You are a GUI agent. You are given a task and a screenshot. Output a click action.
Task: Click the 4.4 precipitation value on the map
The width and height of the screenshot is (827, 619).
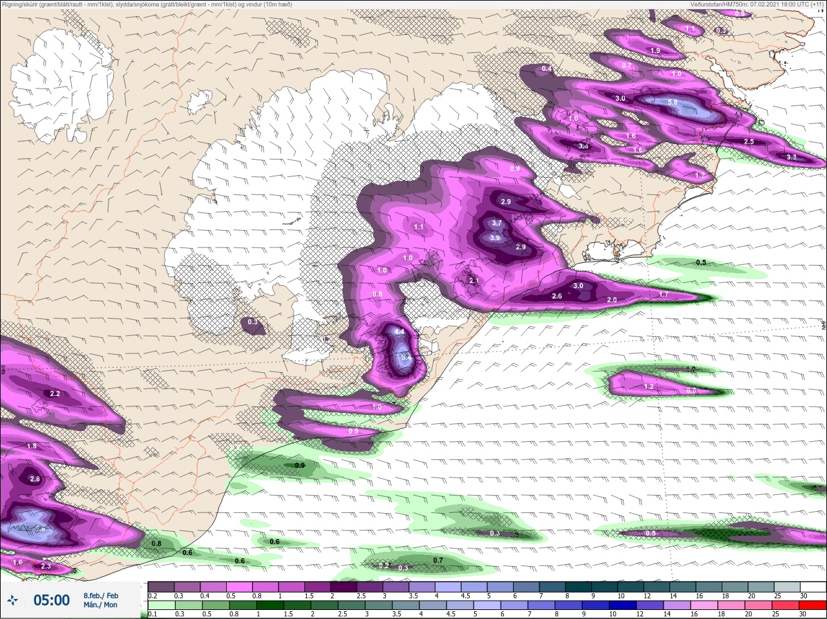coord(399,331)
